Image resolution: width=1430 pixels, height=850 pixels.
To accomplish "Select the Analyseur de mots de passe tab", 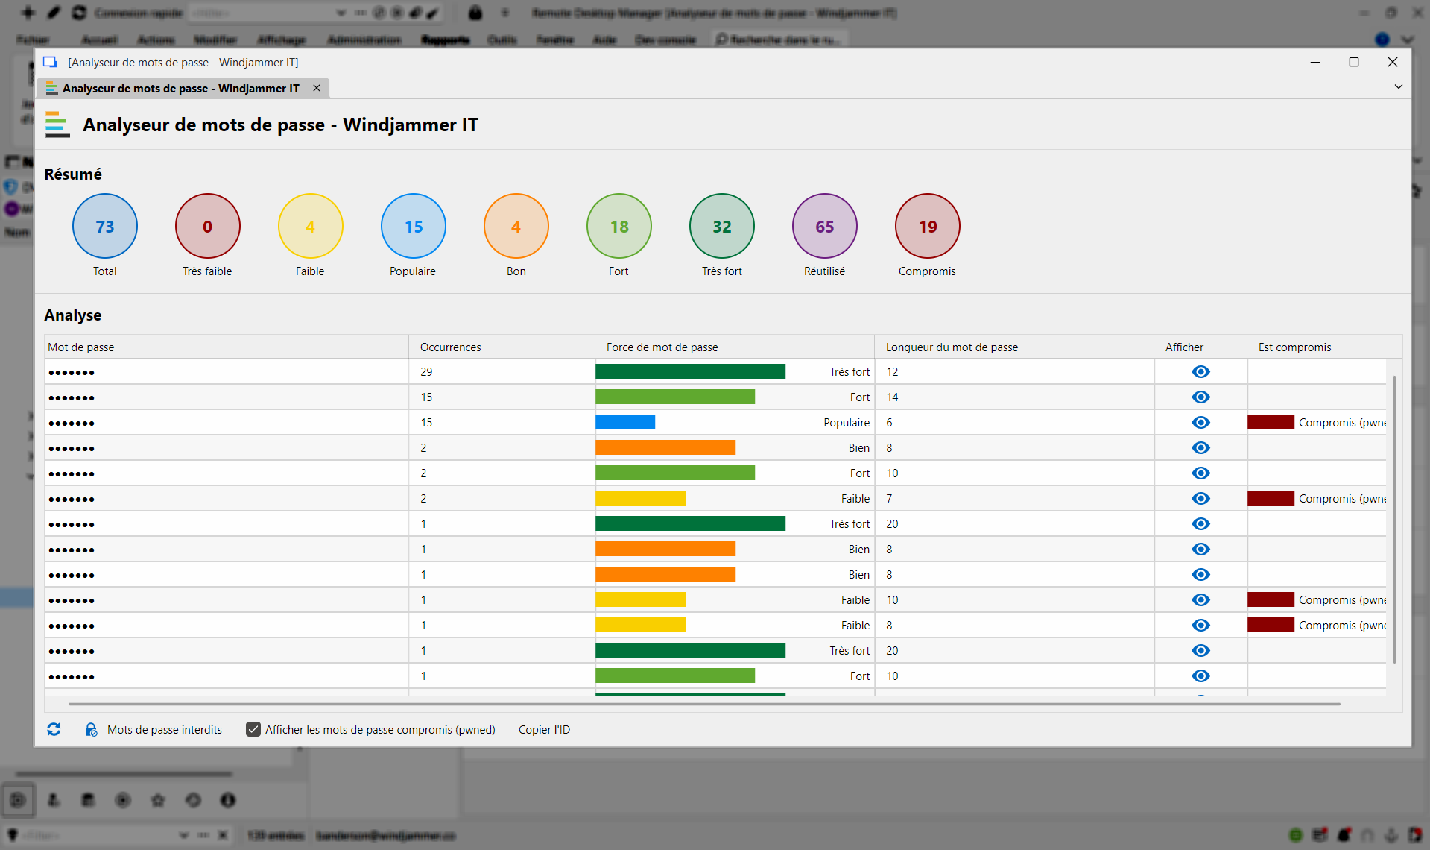I will point(180,88).
